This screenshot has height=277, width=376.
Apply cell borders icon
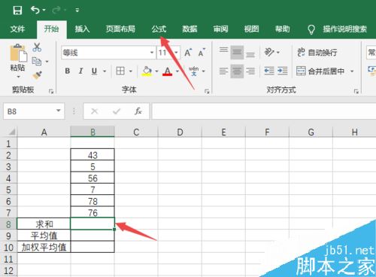(x=120, y=71)
